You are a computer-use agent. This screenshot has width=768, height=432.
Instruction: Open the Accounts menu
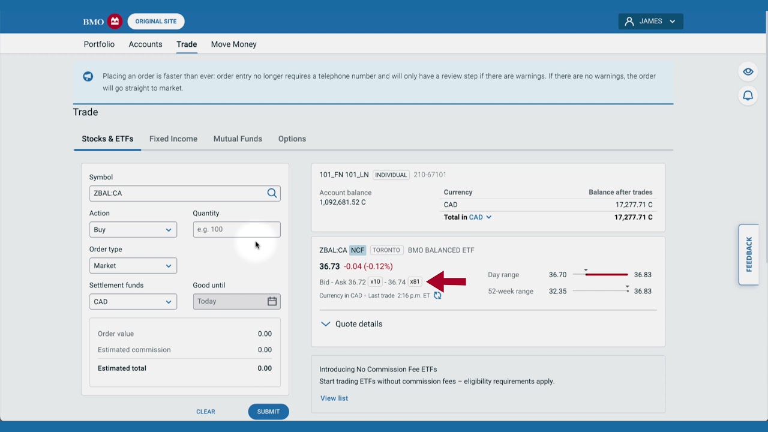[145, 44]
